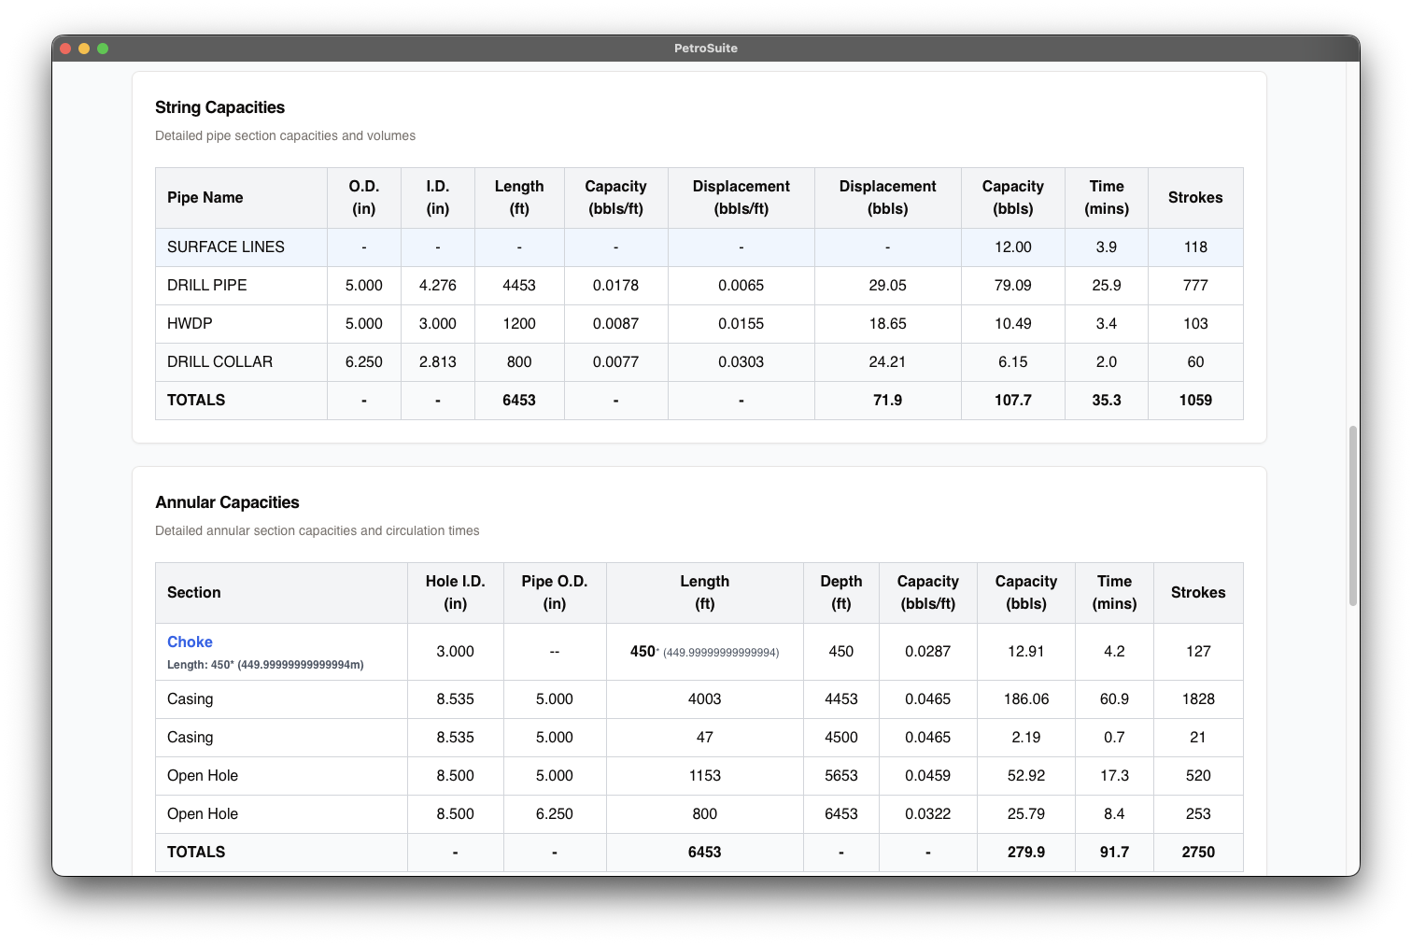Screen dimensions: 1412x945
Task: Select the TOTALS row in Annular Capacities
Action: (x=196, y=852)
